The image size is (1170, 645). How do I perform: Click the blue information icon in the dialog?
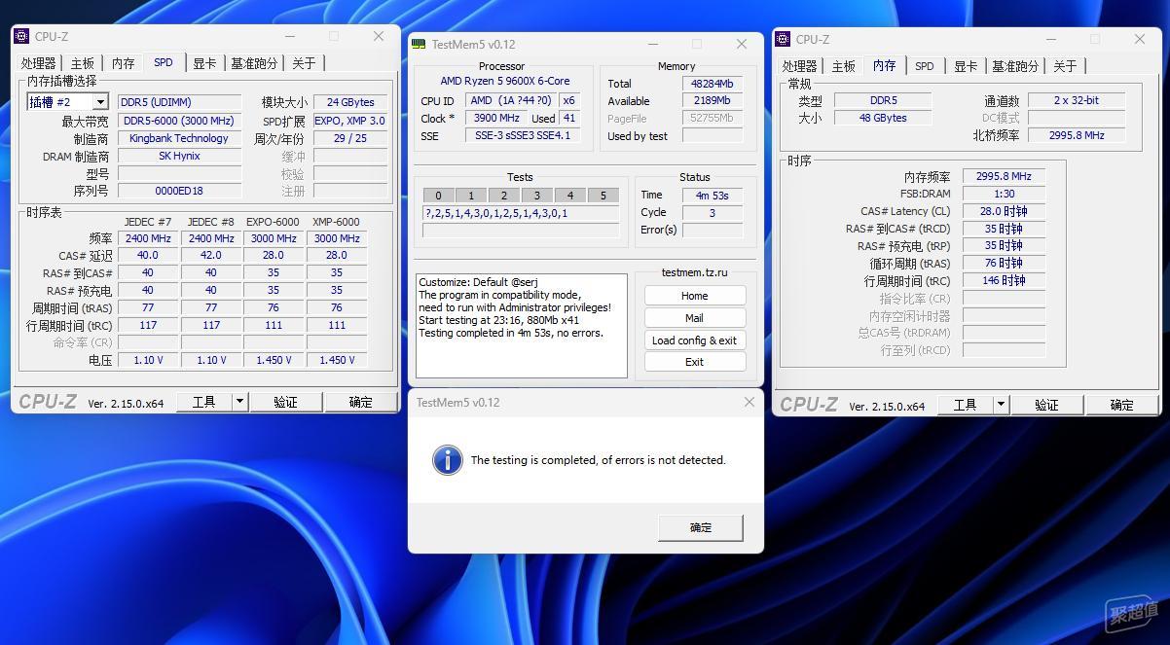447,460
